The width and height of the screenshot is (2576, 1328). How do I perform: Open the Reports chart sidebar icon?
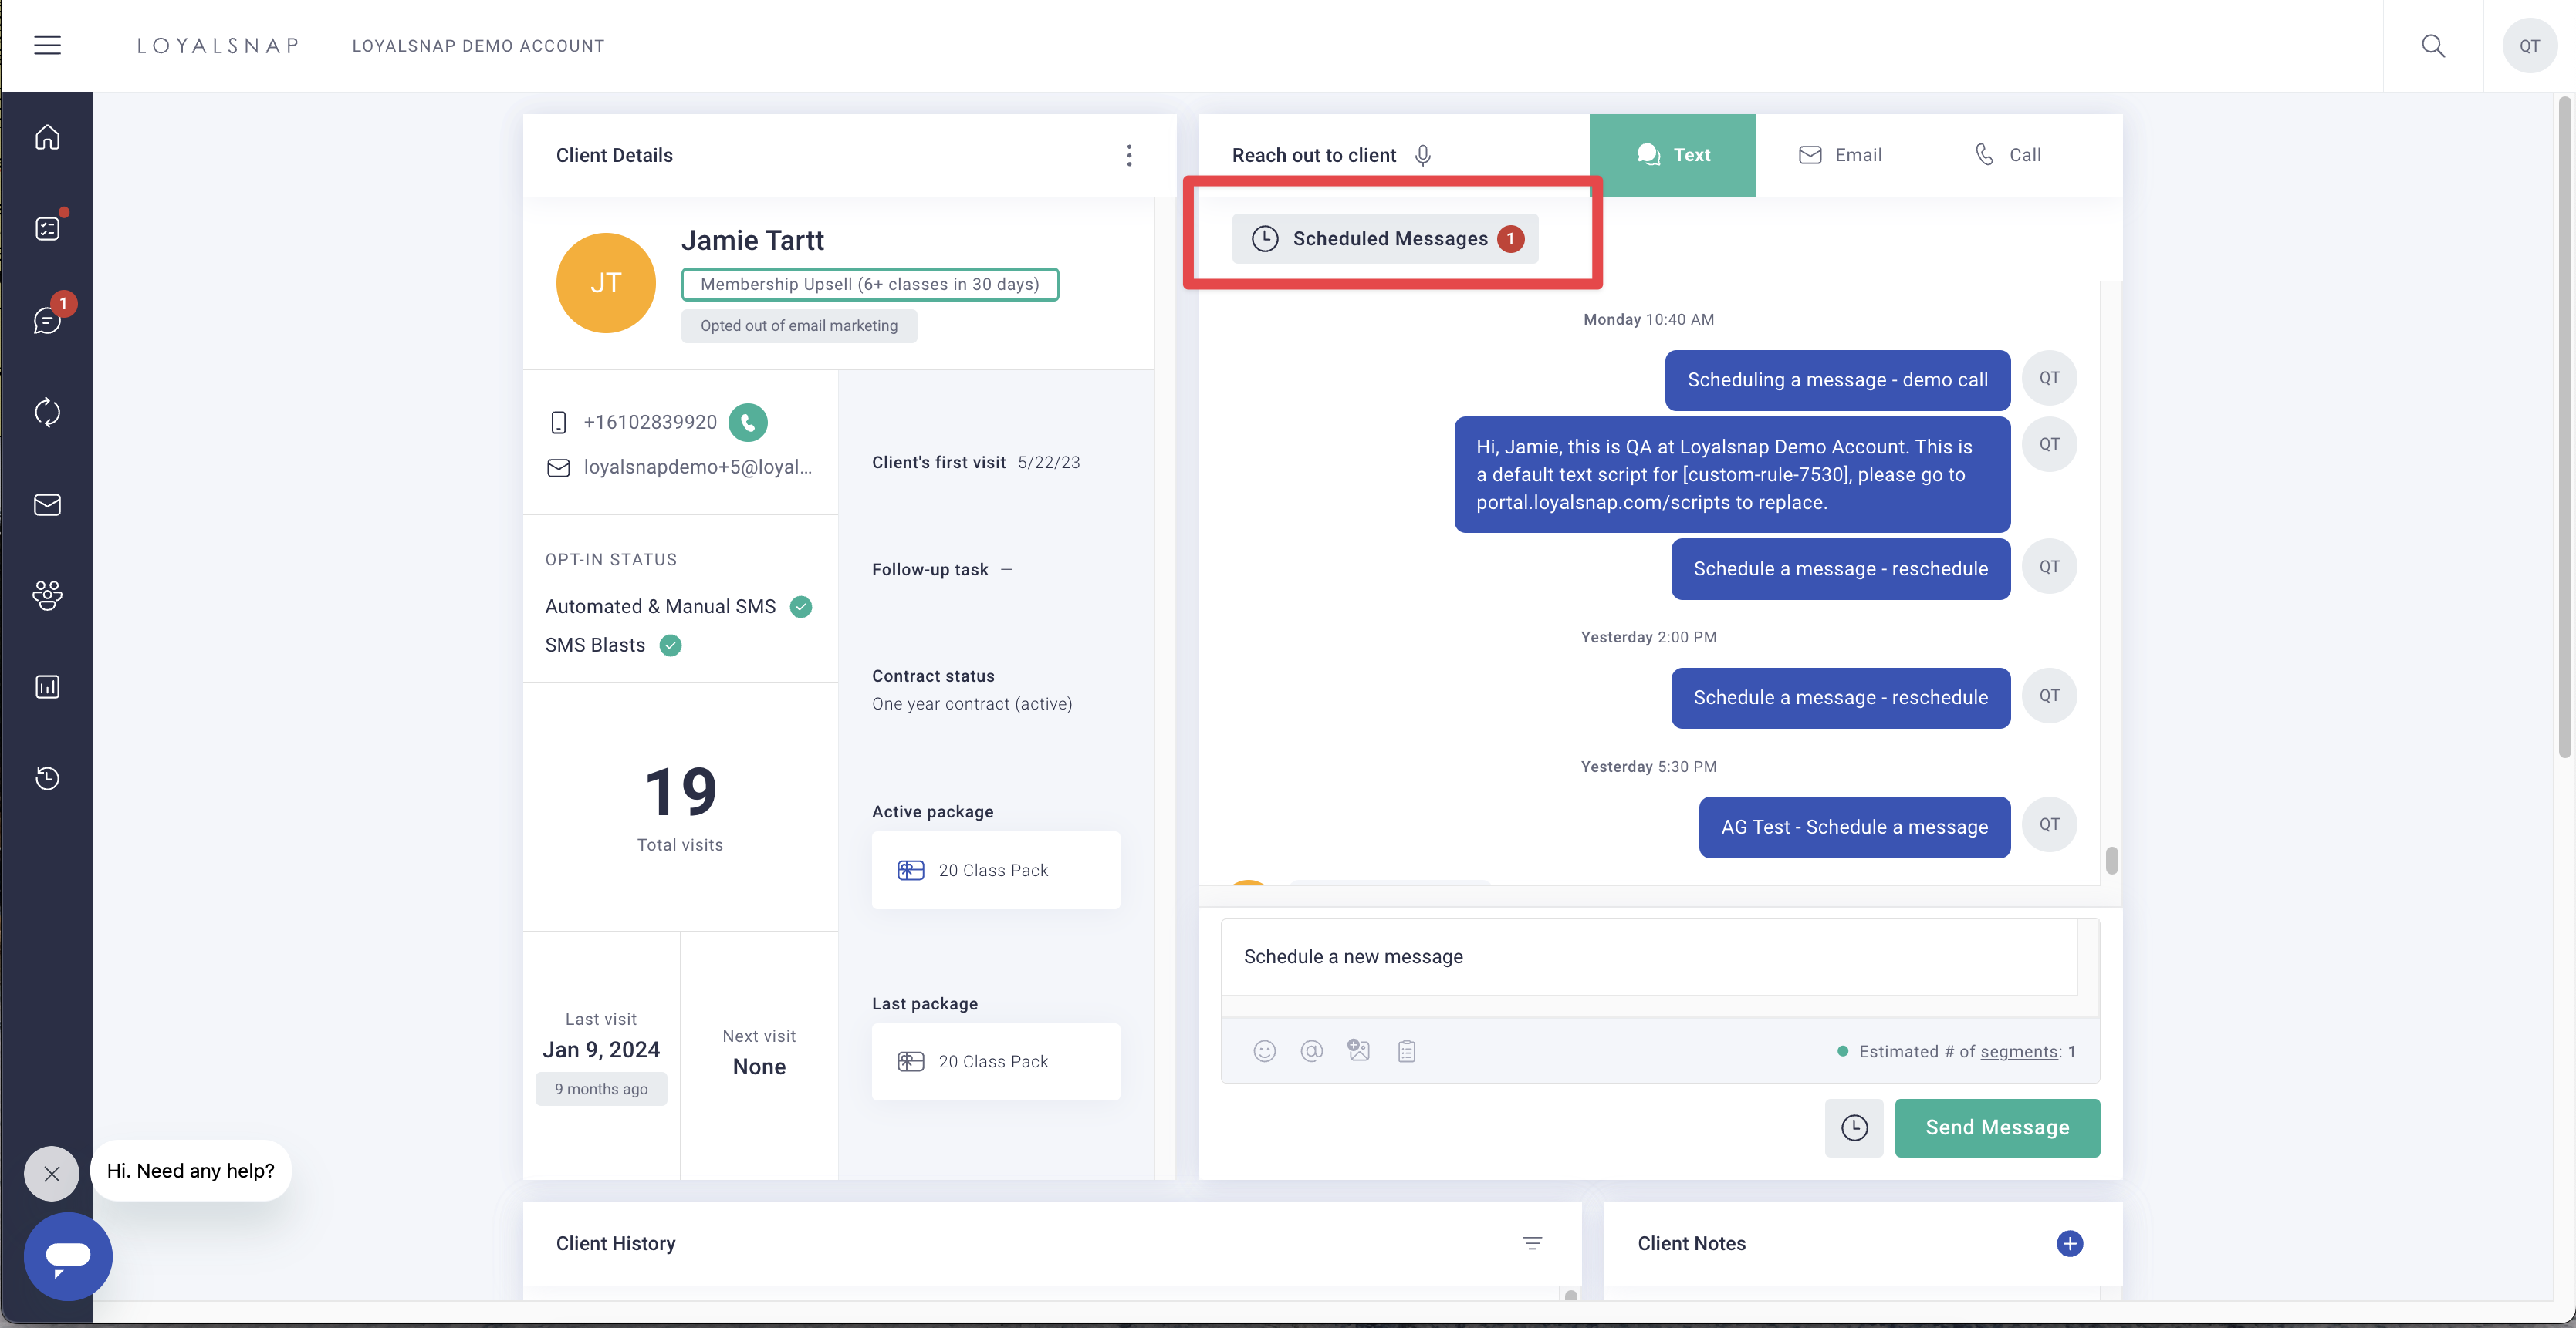click(x=47, y=686)
